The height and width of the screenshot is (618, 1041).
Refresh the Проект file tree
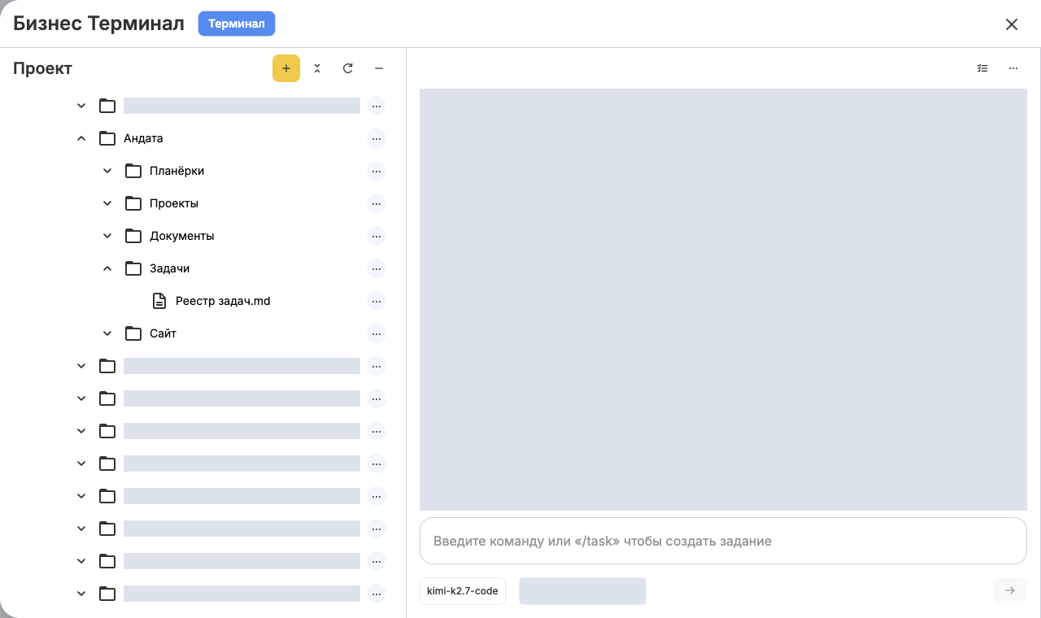tap(348, 68)
